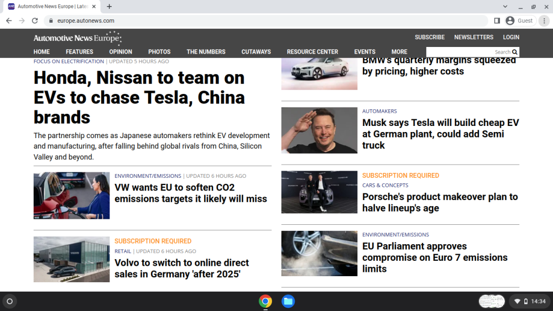Open THE NUMBERS nav item
The width and height of the screenshot is (553, 311).
pos(206,52)
